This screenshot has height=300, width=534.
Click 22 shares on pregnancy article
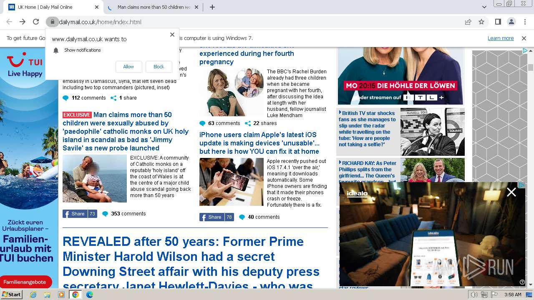click(261, 123)
